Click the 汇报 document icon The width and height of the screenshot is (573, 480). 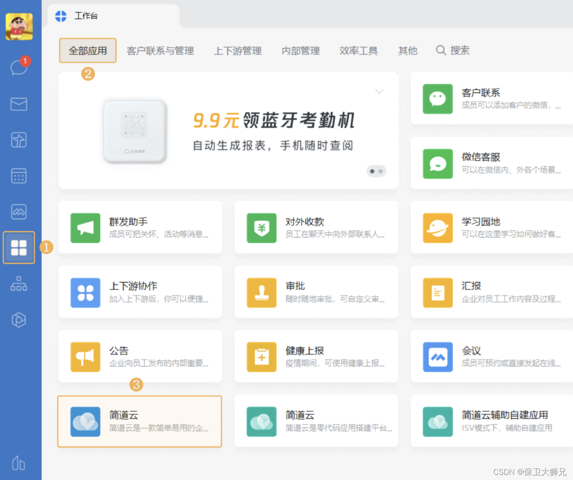tap(438, 293)
